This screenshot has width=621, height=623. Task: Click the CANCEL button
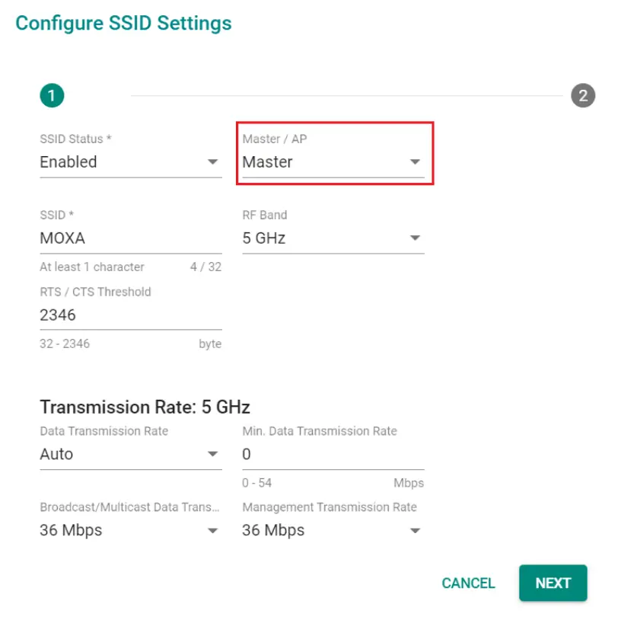tap(468, 583)
